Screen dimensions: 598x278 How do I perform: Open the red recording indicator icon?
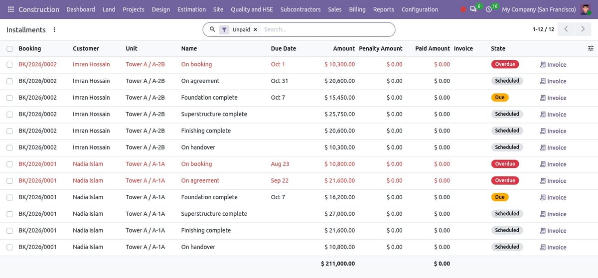(463, 9)
